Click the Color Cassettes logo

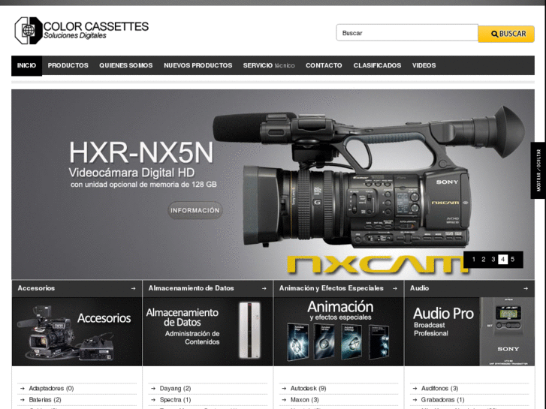pyautogui.click(x=81, y=31)
